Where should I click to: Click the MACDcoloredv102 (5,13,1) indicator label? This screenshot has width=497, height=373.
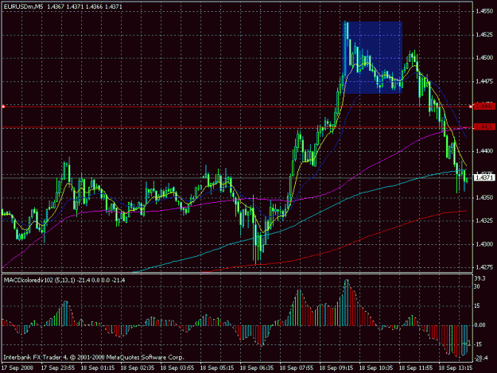(x=40, y=281)
